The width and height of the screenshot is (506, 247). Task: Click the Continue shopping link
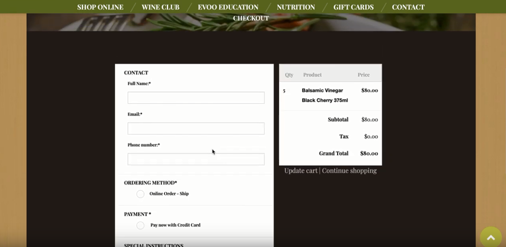tap(349, 170)
